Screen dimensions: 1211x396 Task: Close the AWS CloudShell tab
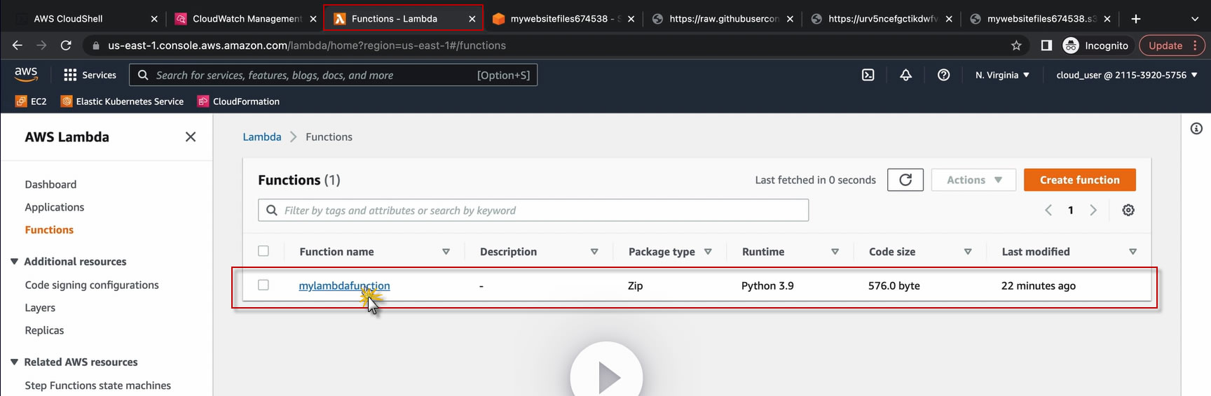pyautogui.click(x=154, y=19)
